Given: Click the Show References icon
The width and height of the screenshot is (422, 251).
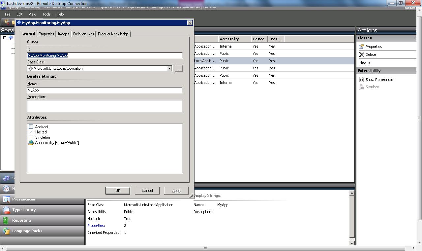Looking at the screenshot, I should [361, 80].
